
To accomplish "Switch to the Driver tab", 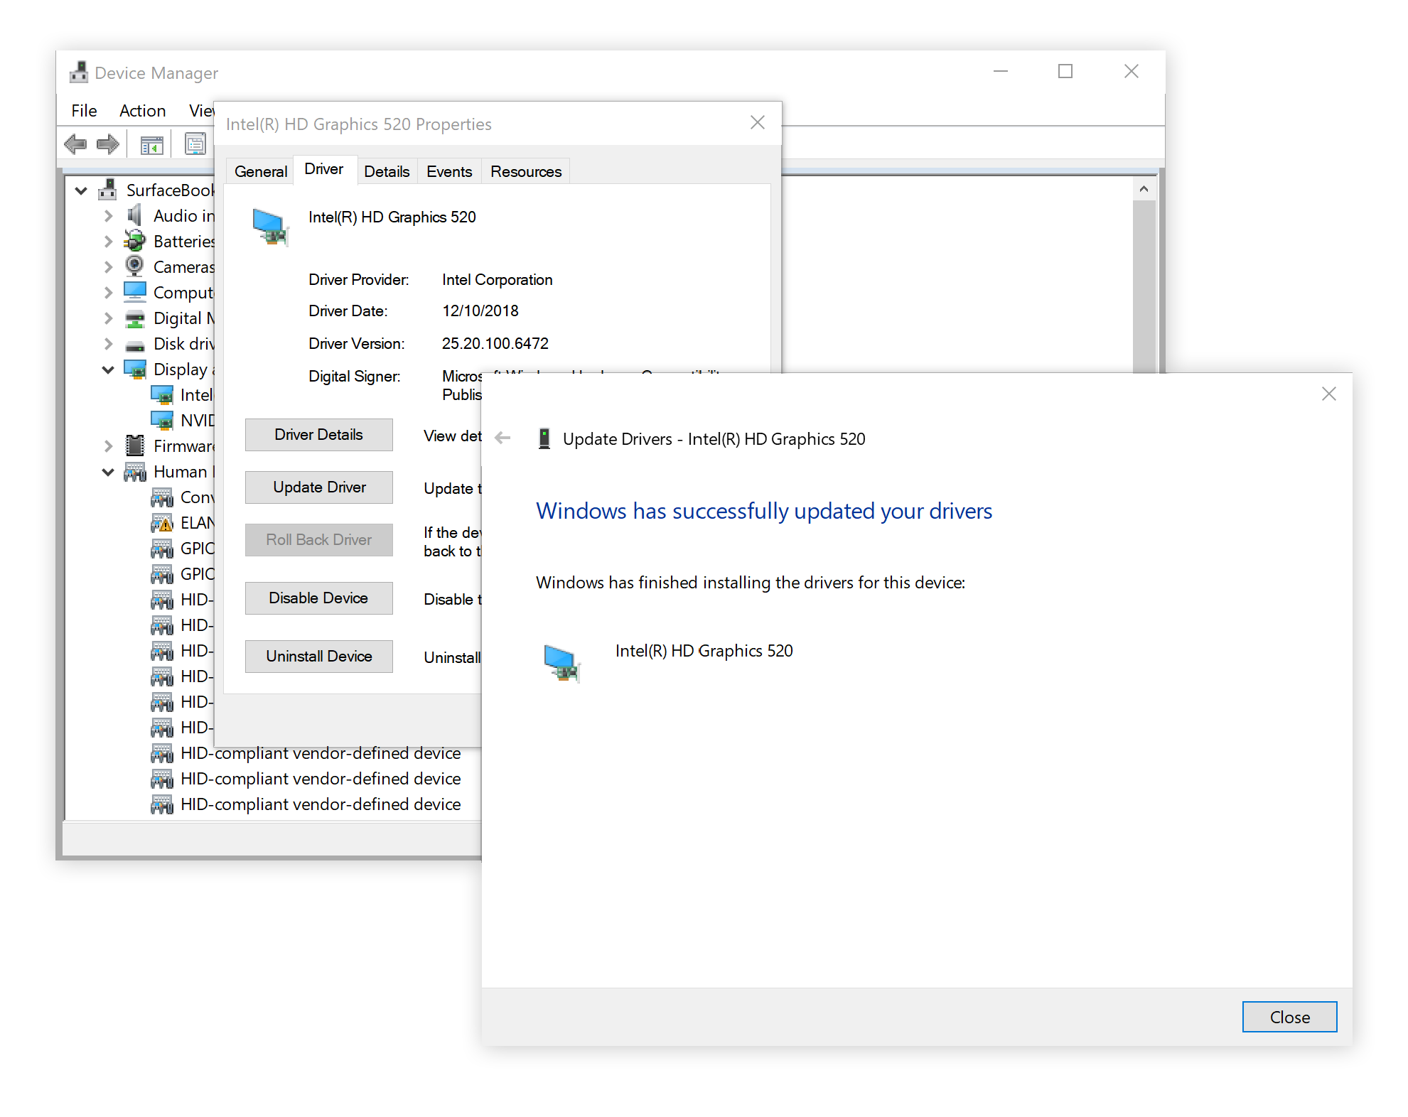I will pyautogui.click(x=324, y=169).
